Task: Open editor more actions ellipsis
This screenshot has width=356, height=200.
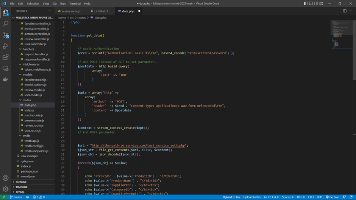Action: (x=351, y=11)
